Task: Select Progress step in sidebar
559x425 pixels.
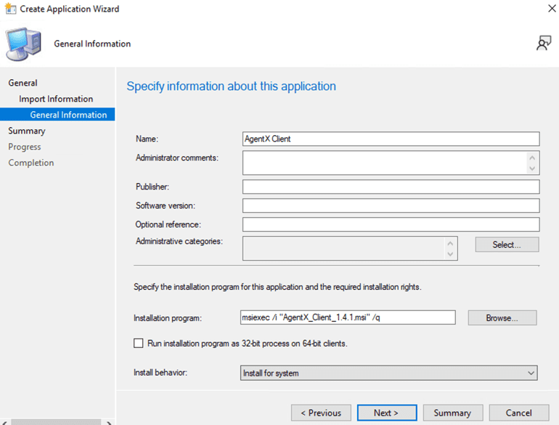Action: [x=25, y=147]
